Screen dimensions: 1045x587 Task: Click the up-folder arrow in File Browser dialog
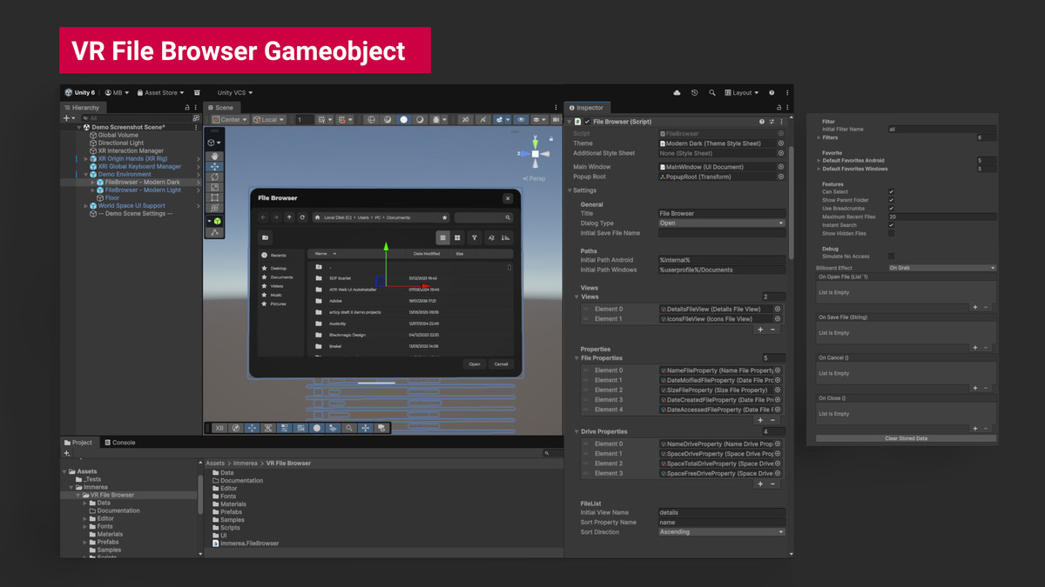[x=289, y=217]
